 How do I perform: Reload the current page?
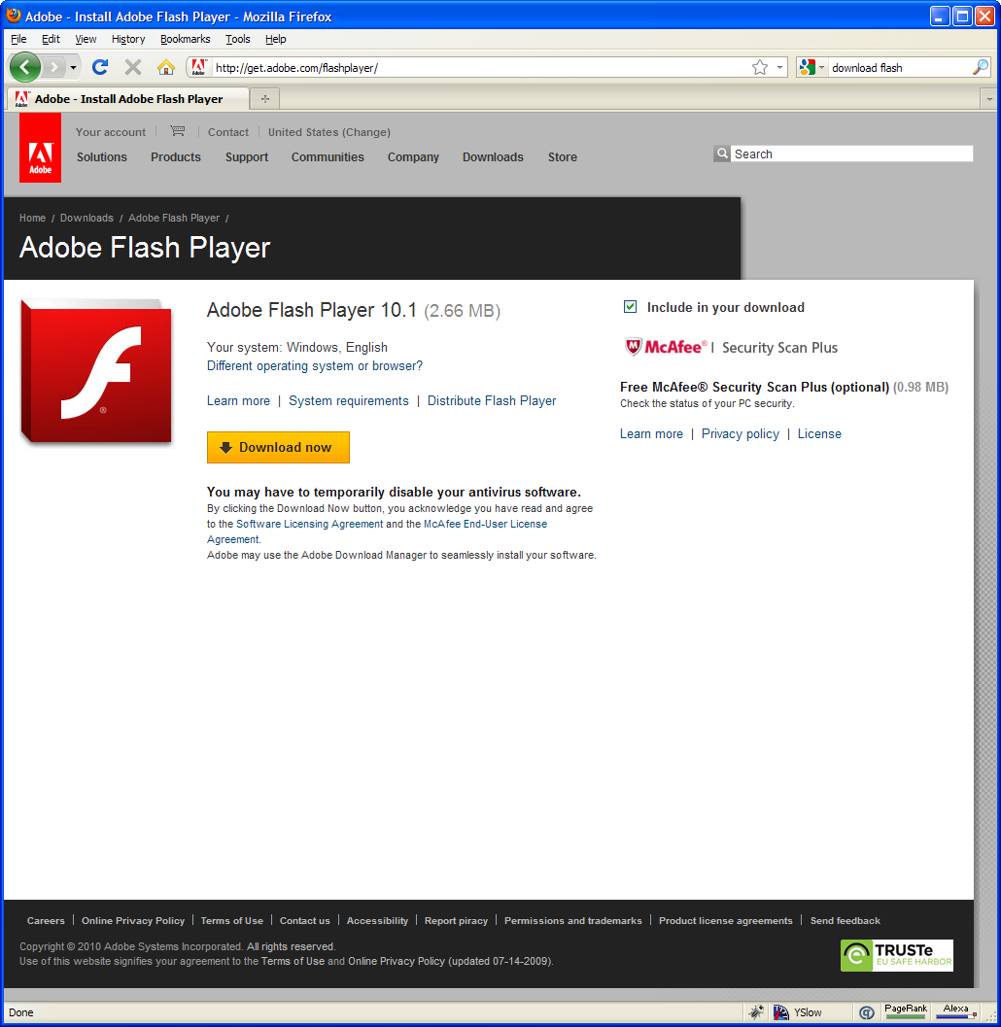tap(100, 67)
